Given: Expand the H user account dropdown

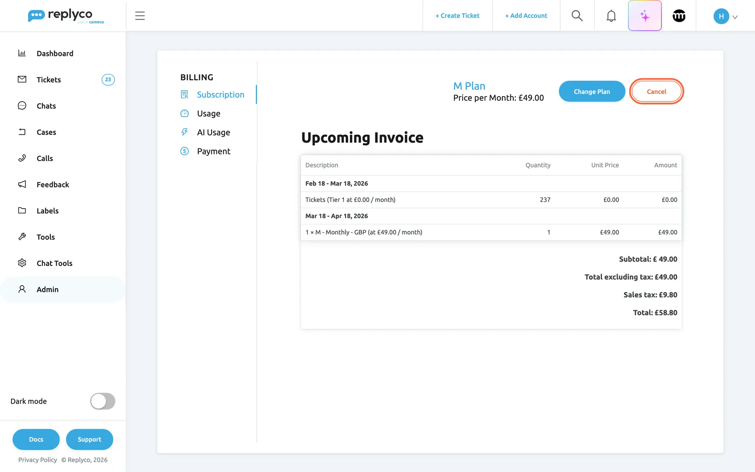Looking at the screenshot, I should tap(726, 16).
